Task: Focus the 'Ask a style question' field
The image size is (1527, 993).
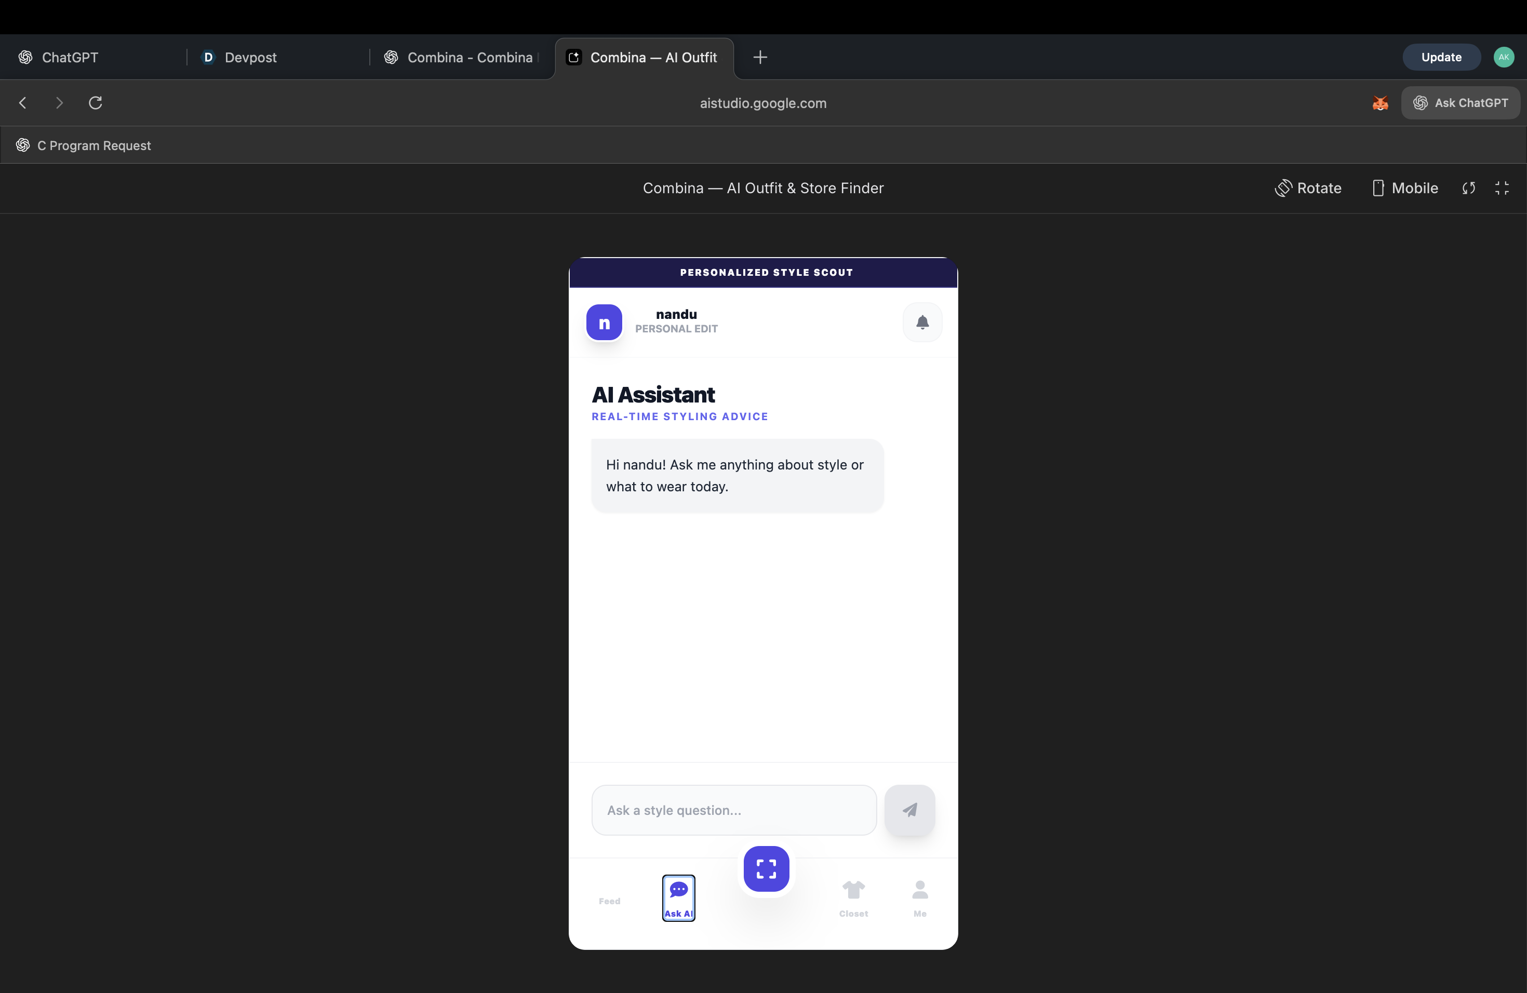Action: click(x=733, y=810)
